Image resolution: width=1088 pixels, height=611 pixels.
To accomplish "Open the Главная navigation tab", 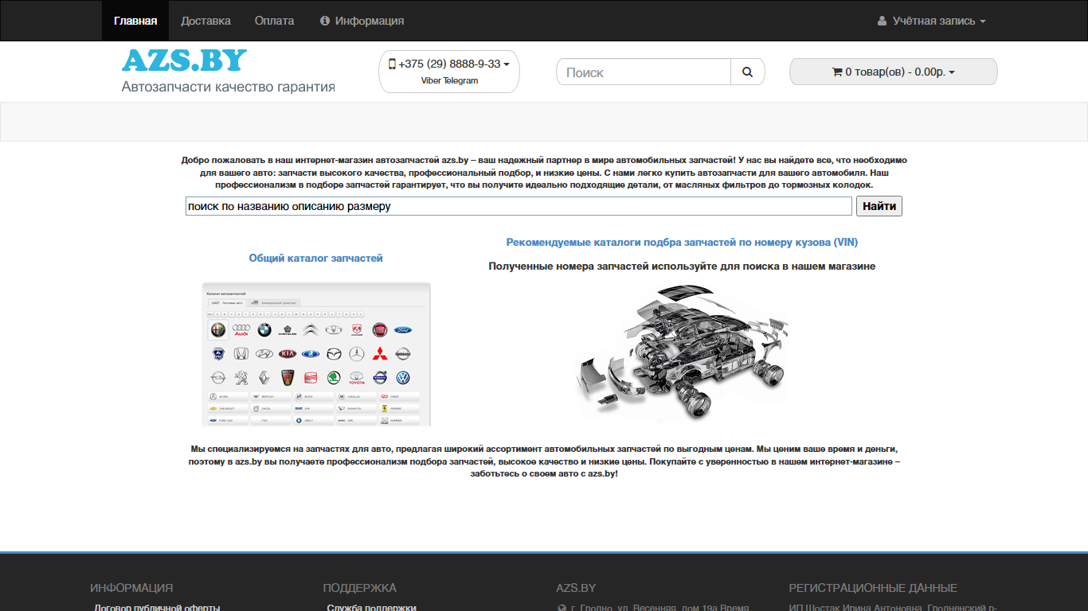I will tap(135, 21).
